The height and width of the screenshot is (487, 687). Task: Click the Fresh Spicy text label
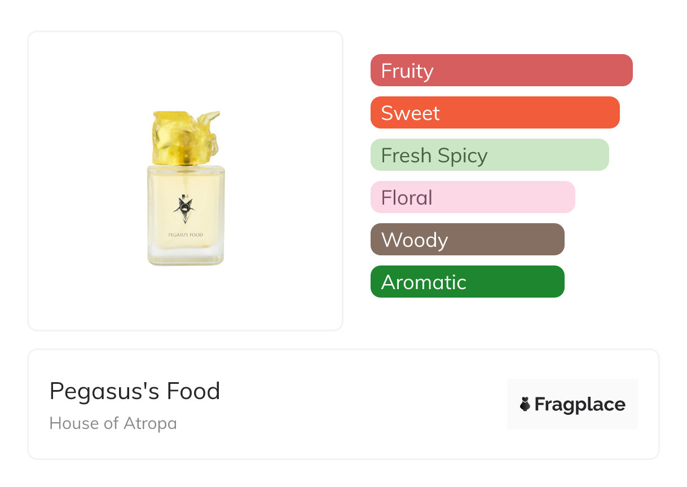[434, 156]
